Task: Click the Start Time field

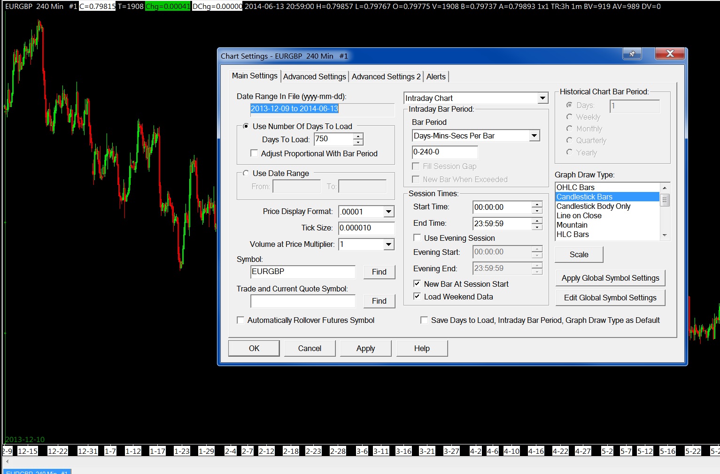Action: pos(502,207)
